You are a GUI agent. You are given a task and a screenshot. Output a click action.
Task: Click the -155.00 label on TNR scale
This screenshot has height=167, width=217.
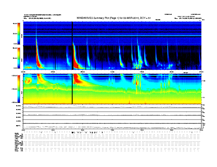[x=14, y=102]
